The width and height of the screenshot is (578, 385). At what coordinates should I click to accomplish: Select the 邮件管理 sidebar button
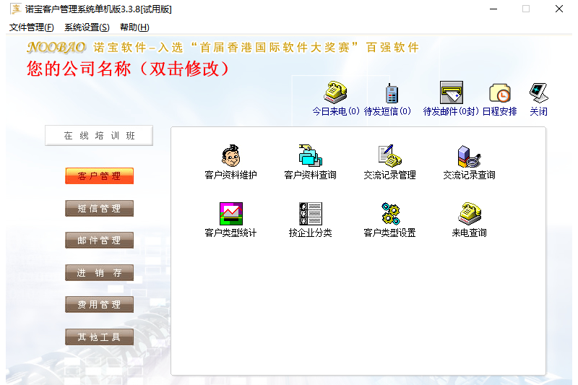point(99,241)
